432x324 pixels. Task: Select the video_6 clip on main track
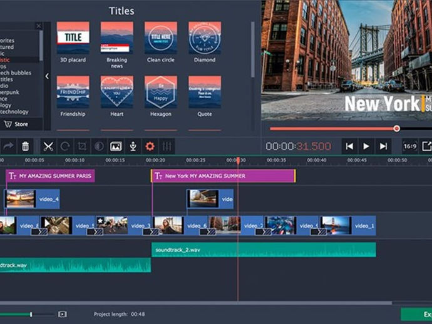click(180, 225)
